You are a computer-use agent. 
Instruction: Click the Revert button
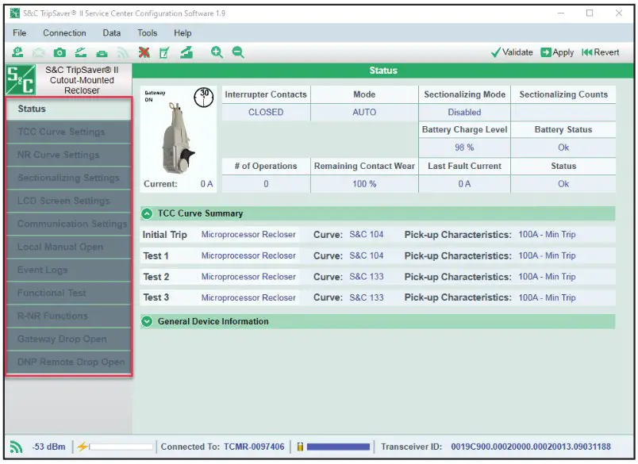[x=600, y=52]
